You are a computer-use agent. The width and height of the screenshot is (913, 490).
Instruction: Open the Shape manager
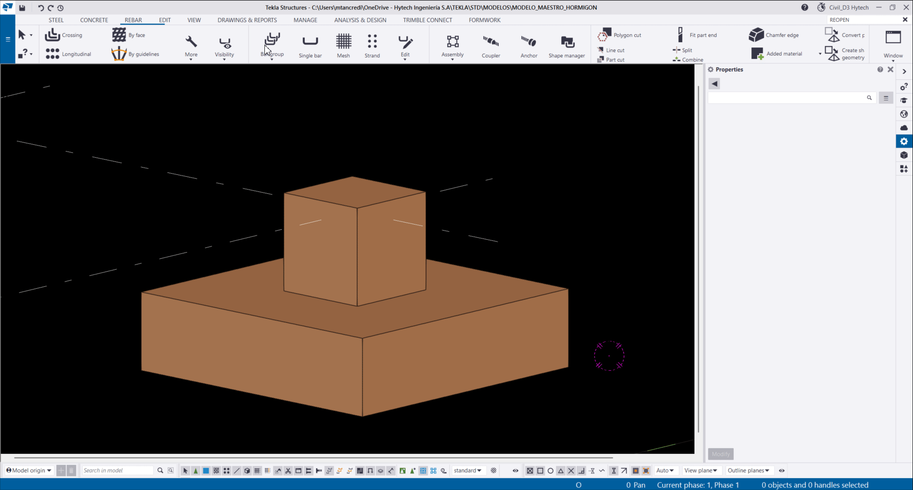[567, 46]
